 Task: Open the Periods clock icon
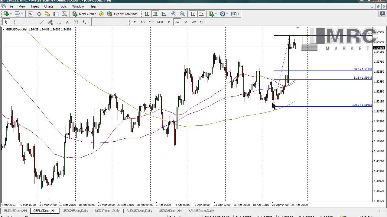point(223,14)
